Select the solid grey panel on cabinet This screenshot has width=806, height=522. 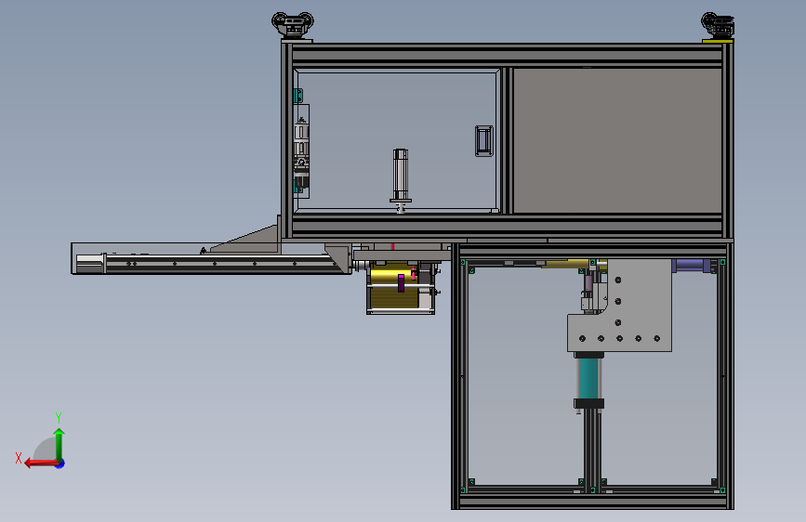(x=617, y=140)
